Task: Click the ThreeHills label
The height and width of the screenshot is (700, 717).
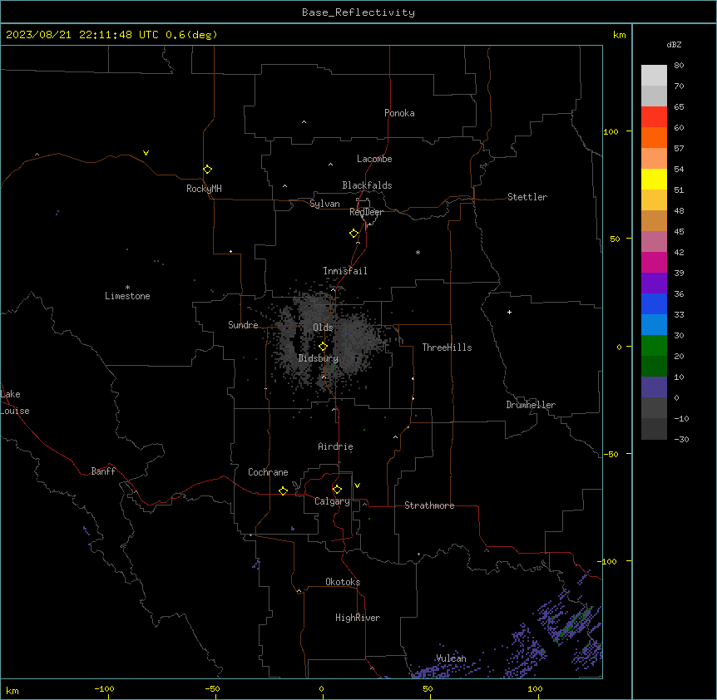Action: [447, 348]
